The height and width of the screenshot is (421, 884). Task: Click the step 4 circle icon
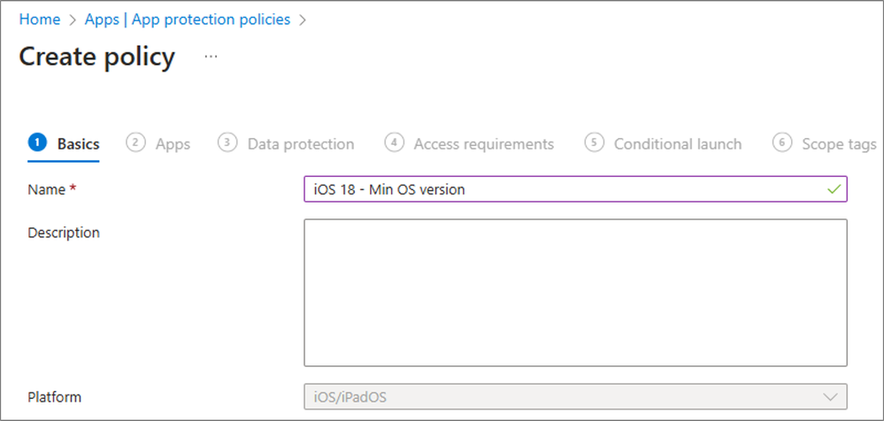394,143
